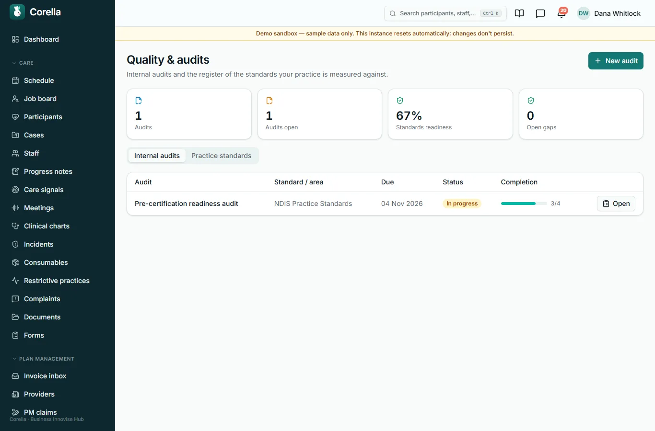Screen dimensions: 655x431
Task: Click Pre-certification readiness audit name
Action: coord(187,204)
